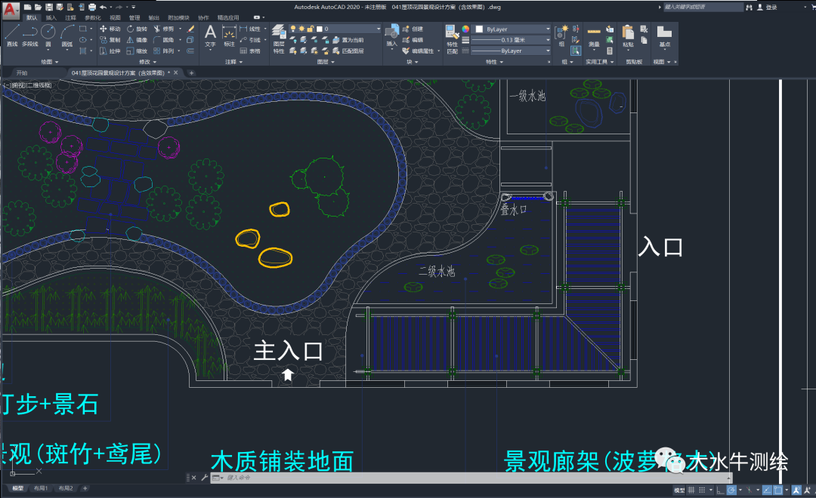Open the Layer Properties (图层特性) manager
The width and height of the screenshot is (816, 498).
pyautogui.click(x=280, y=39)
